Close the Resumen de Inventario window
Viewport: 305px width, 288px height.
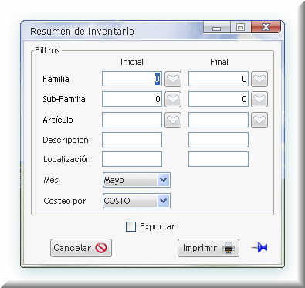coord(266,27)
